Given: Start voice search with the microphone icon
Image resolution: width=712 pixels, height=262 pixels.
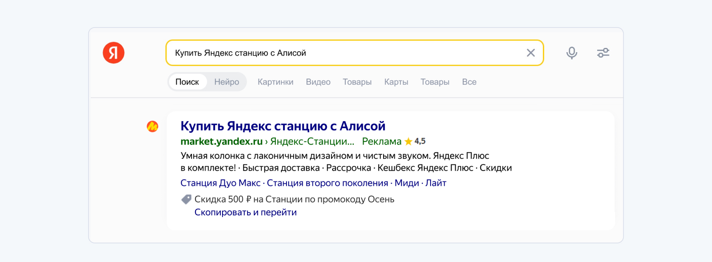Looking at the screenshot, I should tap(572, 53).
